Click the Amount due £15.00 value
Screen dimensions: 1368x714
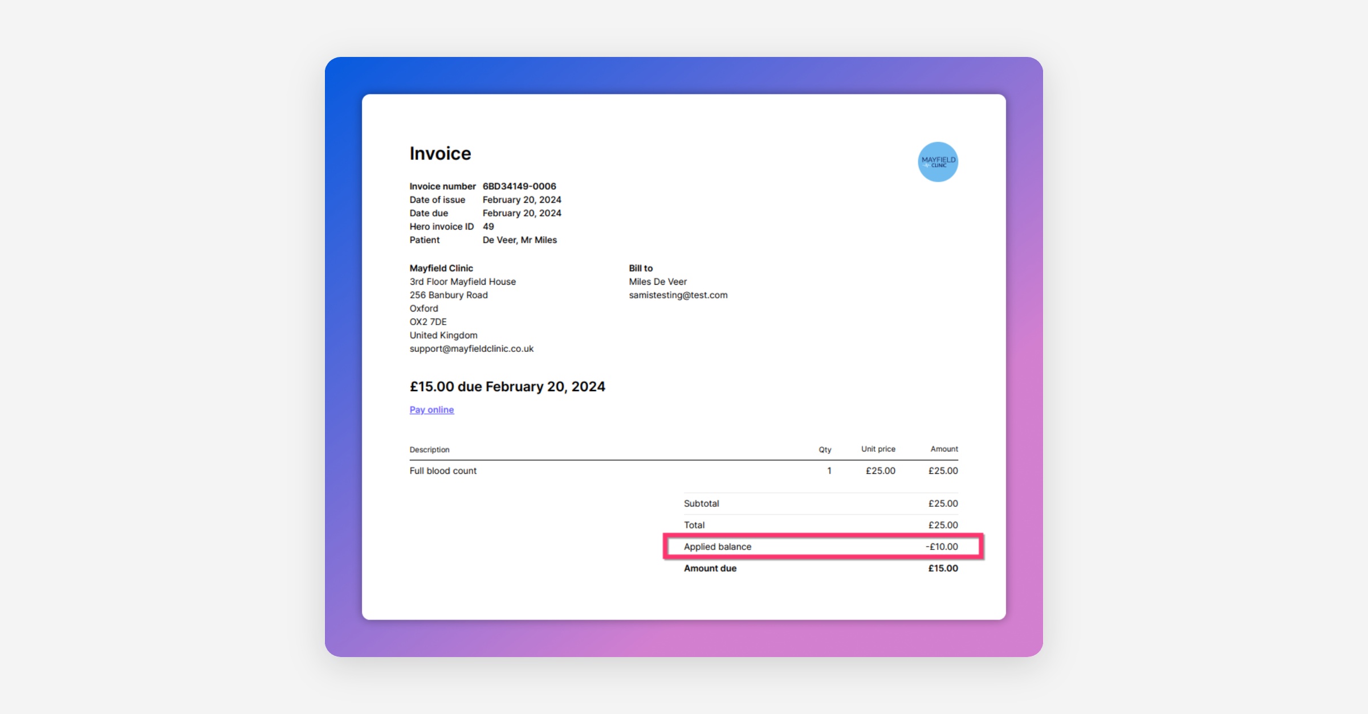pos(943,568)
